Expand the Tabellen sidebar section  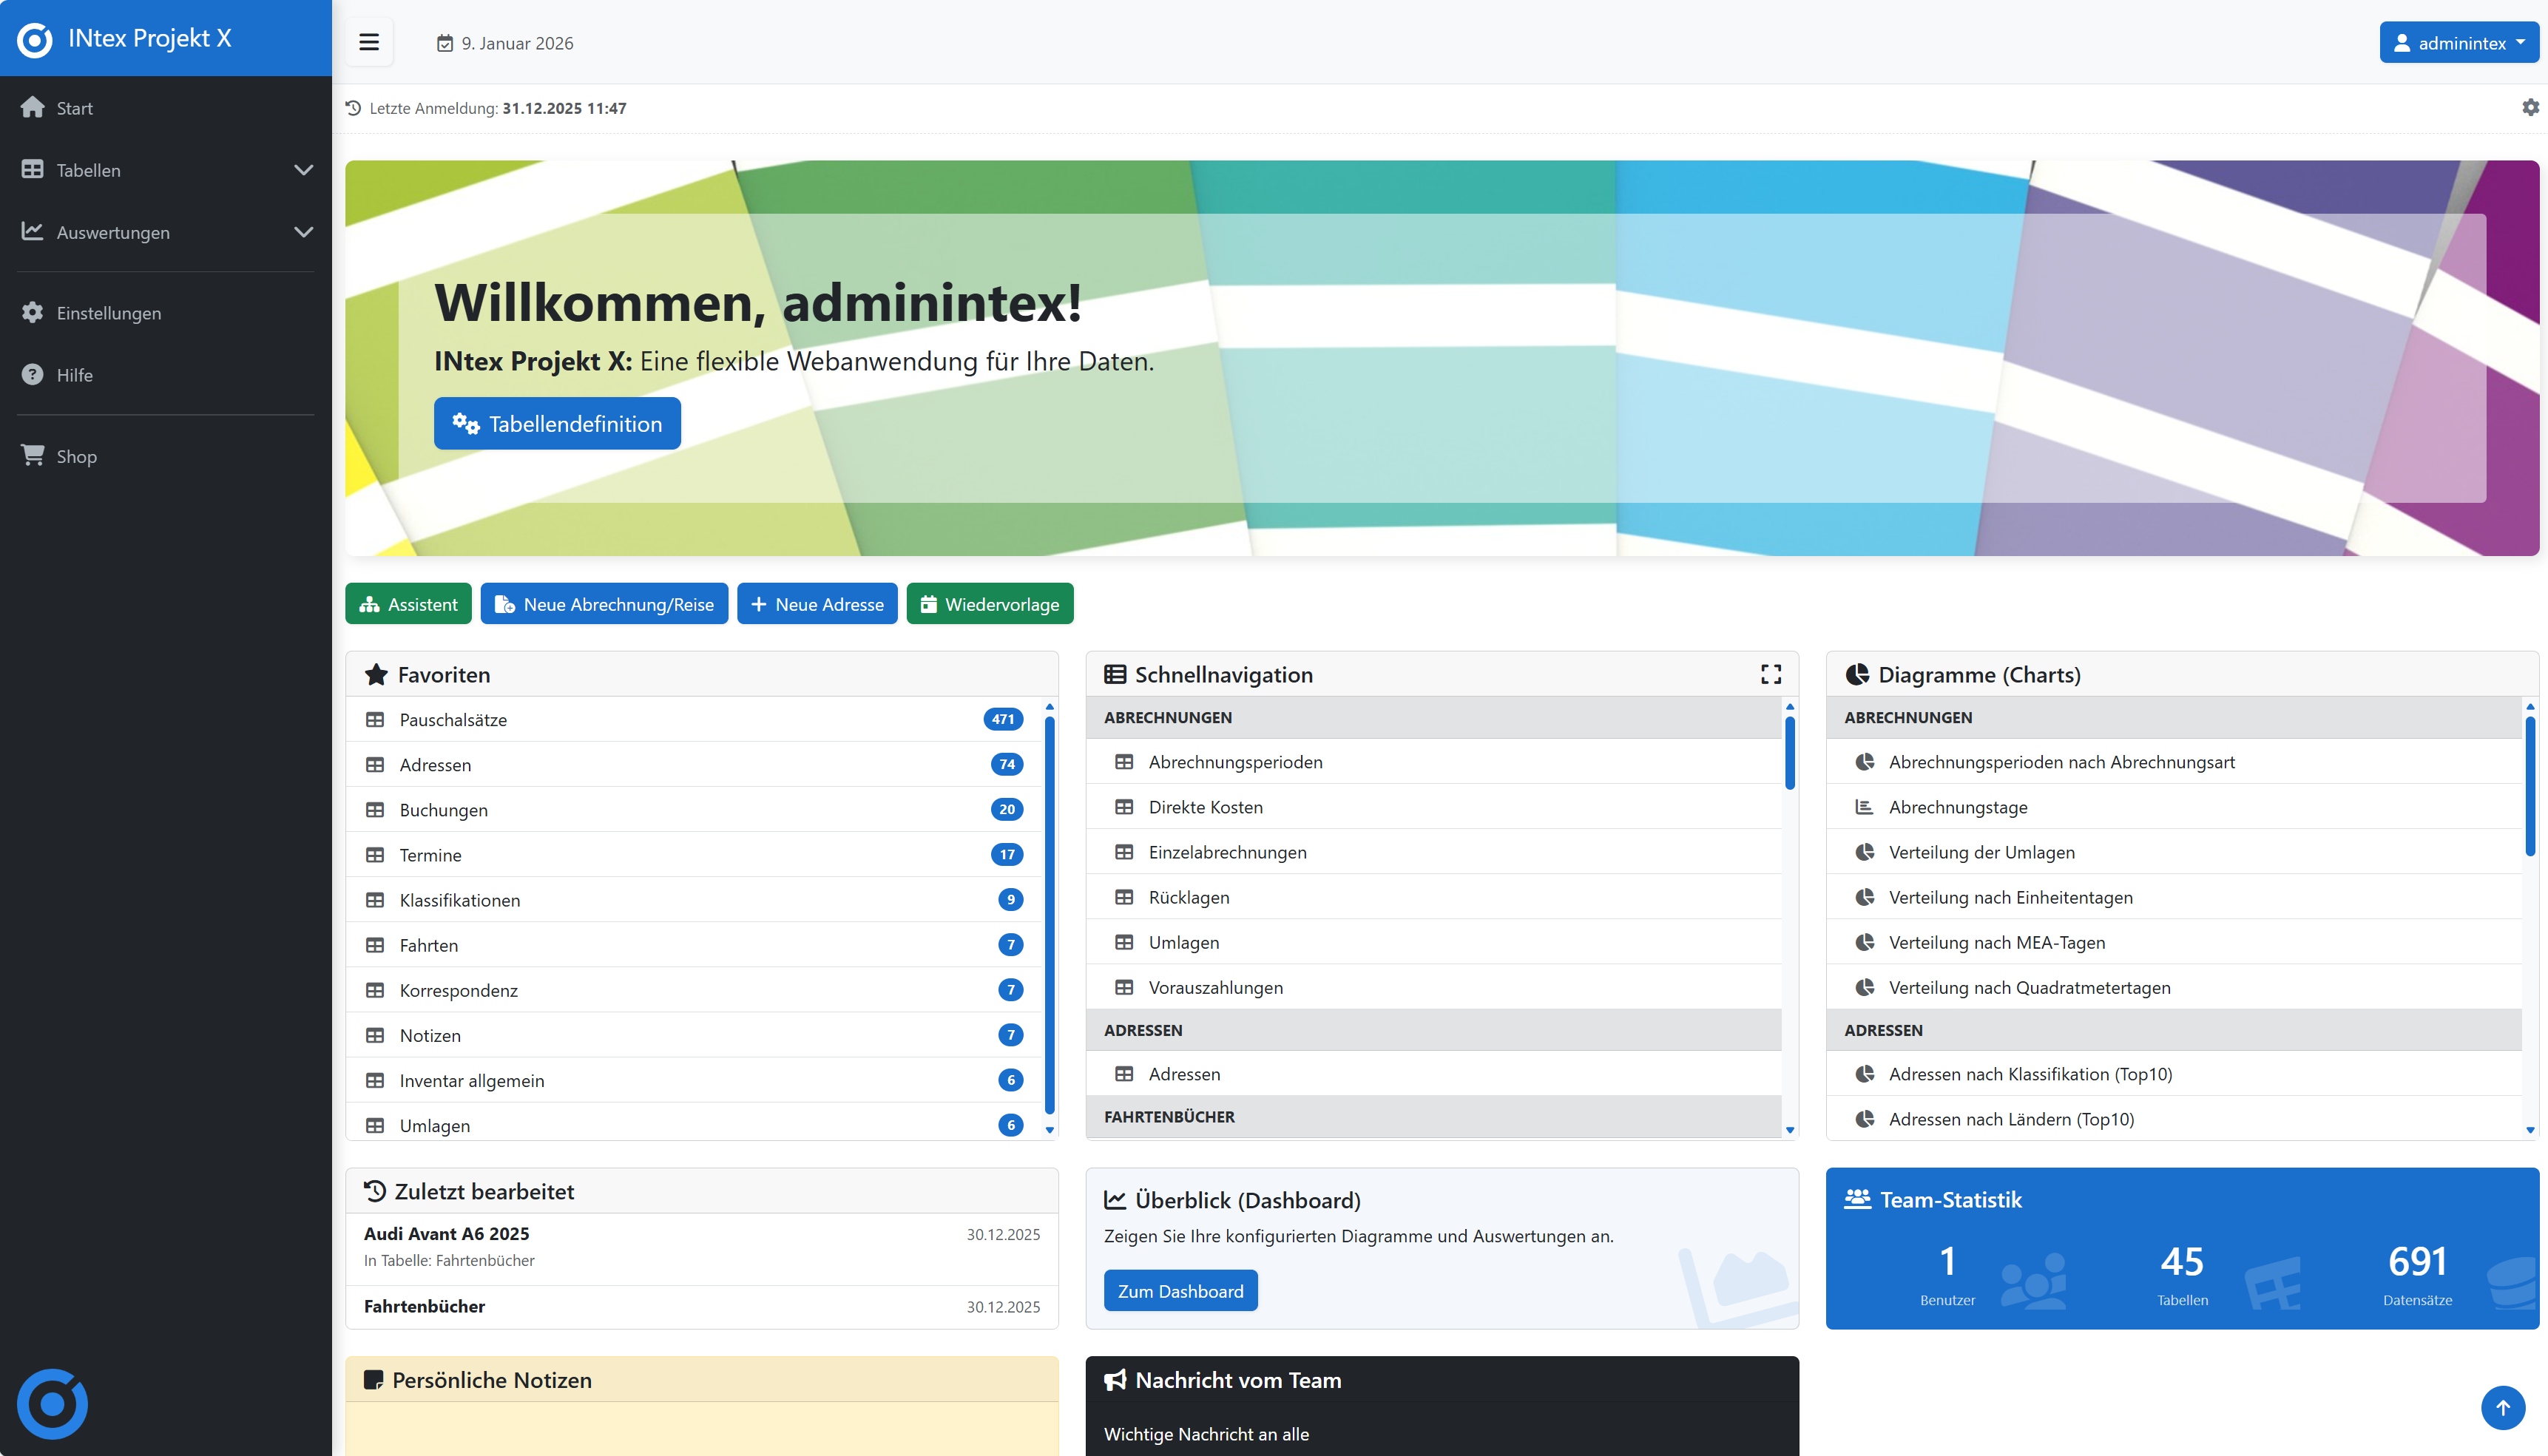(303, 170)
